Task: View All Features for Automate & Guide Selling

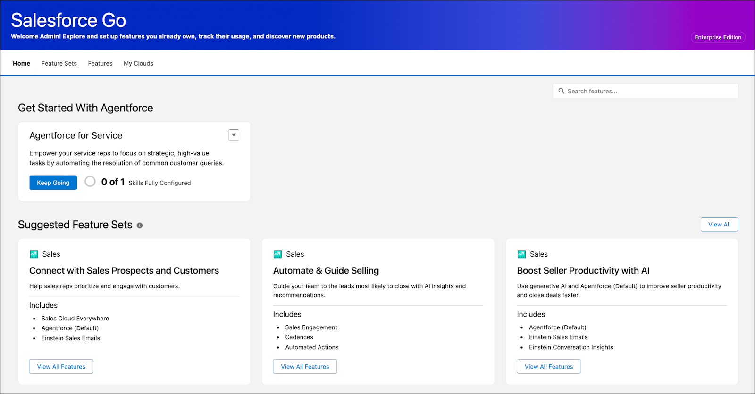Action: (305, 367)
